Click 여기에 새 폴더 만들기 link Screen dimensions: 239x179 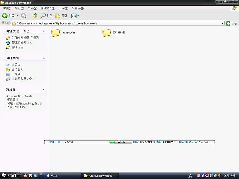25,38
